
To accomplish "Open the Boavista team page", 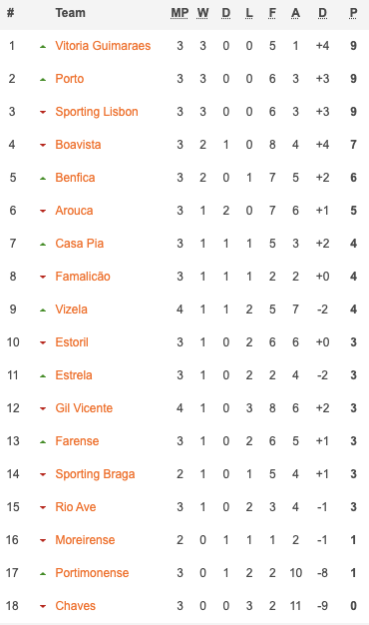I will coord(78,145).
